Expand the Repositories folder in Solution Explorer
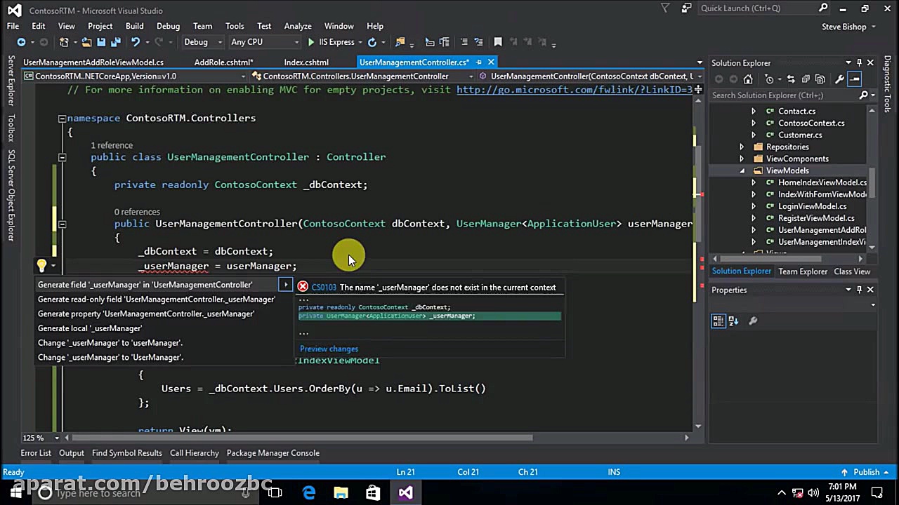The height and width of the screenshot is (505, 899). tap(742, 147)
